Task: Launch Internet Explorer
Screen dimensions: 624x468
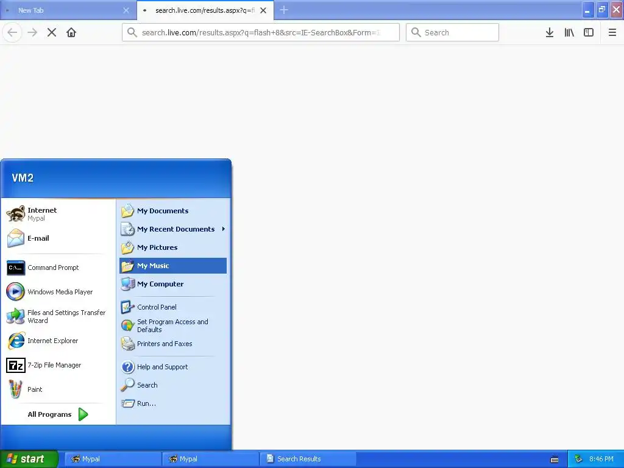Action: pyautogui.click(x=58, y=341)
